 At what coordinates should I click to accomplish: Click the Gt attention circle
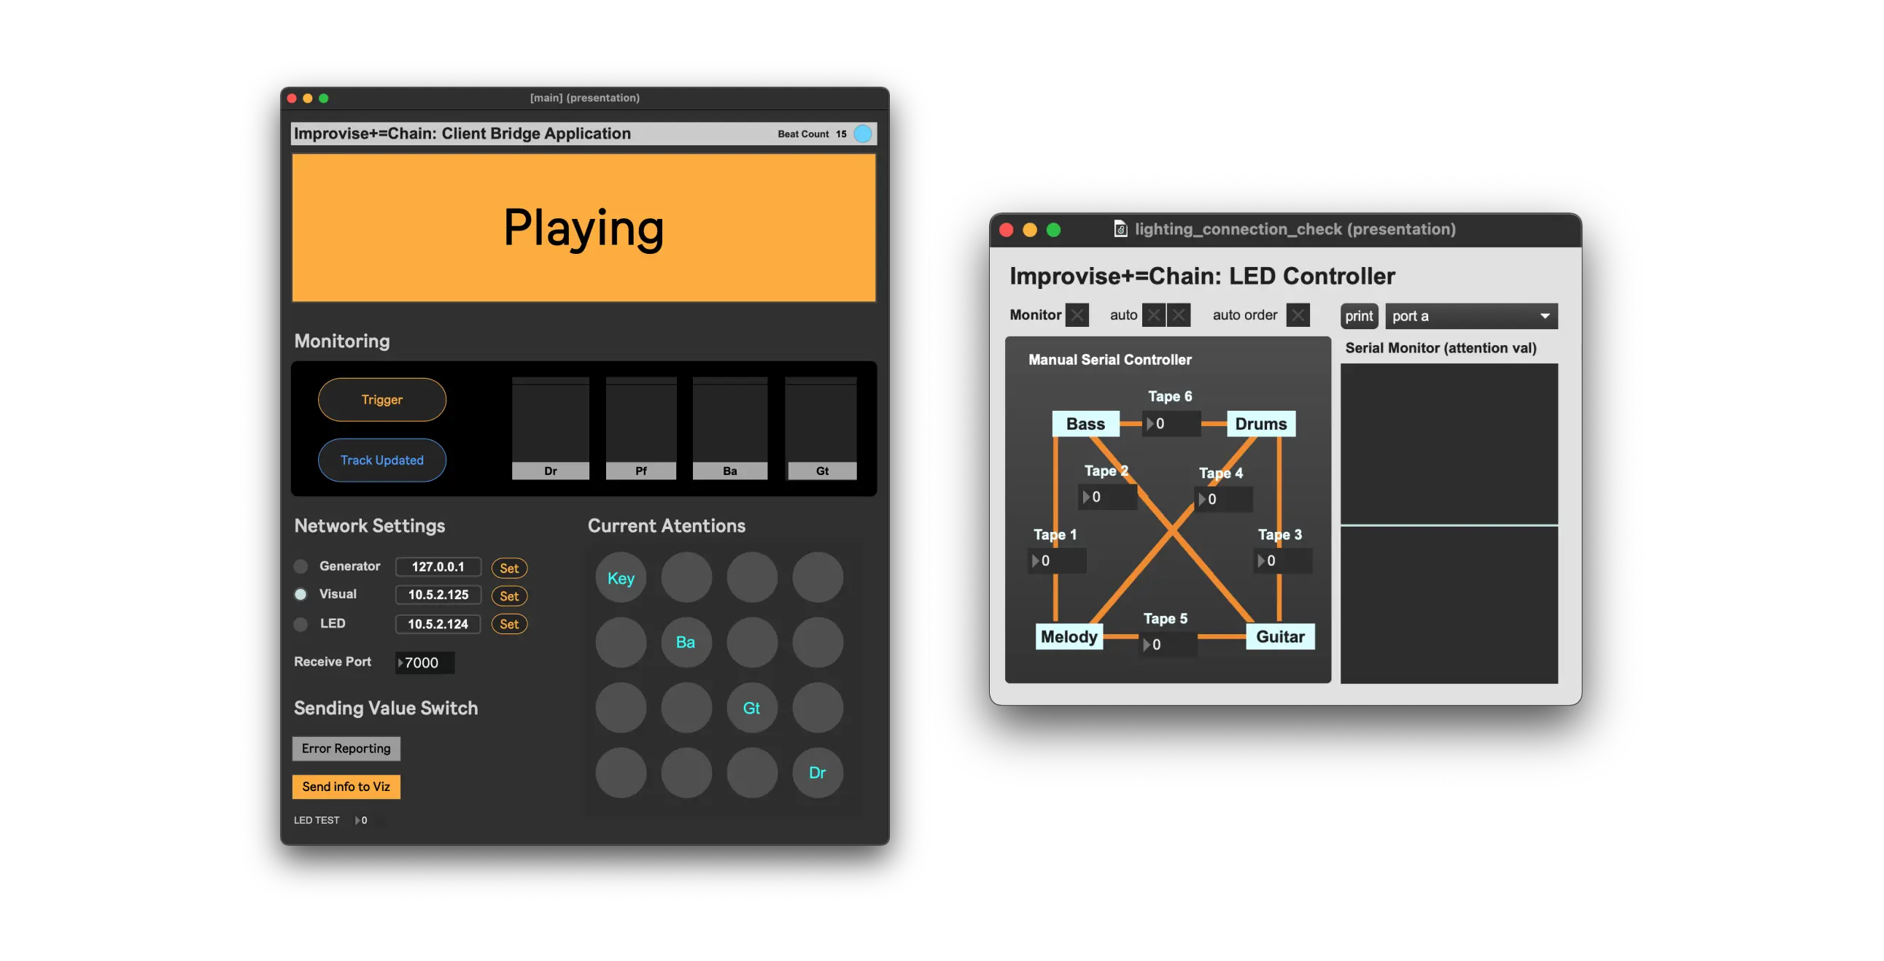tap(751, 708)
